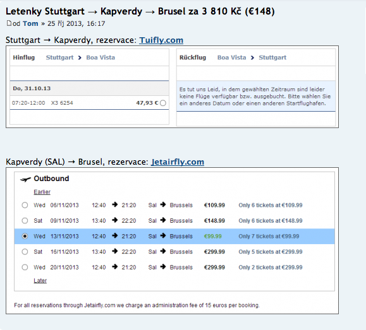This screenshot has width=366, height=330.
Task: Click the '€148.99' price in the 09/11 row
Action: (x=214, y=220)
